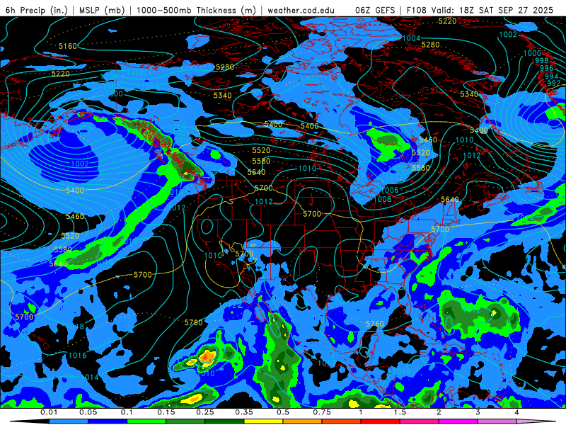Image resolution: width=566 pixels, height=425 pixels.
Task: Pick the yellow 0.35–0.5 legend swatch
Action: pyautogui.click(x=263, y=421)
